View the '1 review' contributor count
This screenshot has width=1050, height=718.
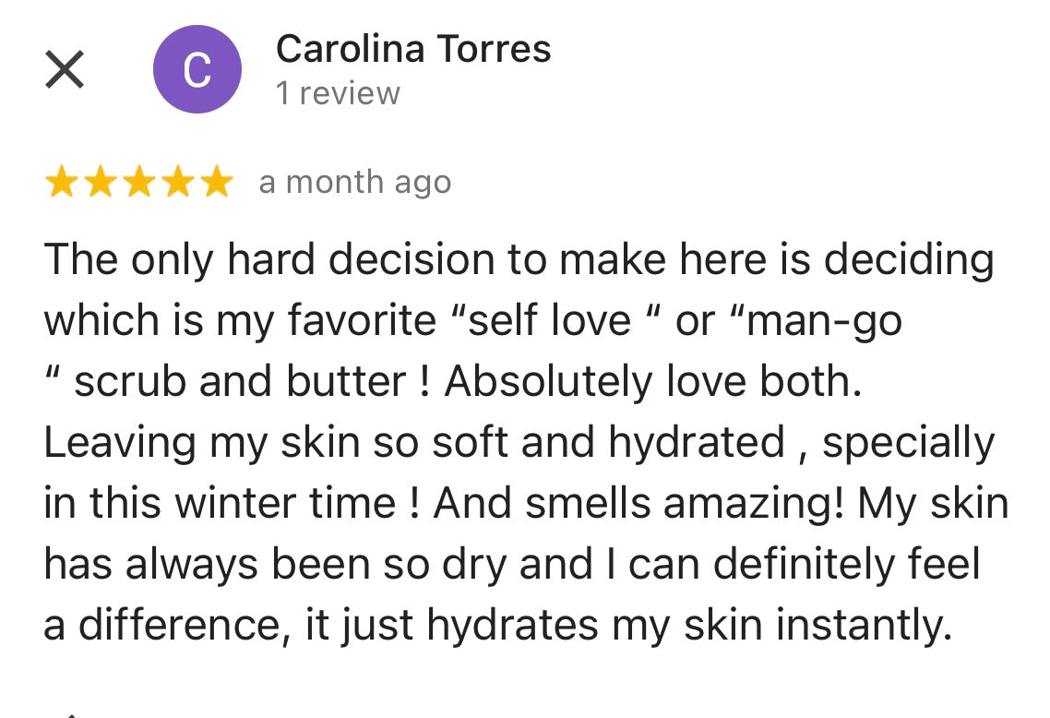coord(339,93)
